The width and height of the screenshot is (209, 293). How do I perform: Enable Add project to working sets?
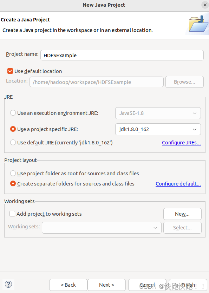coord(12,214)
